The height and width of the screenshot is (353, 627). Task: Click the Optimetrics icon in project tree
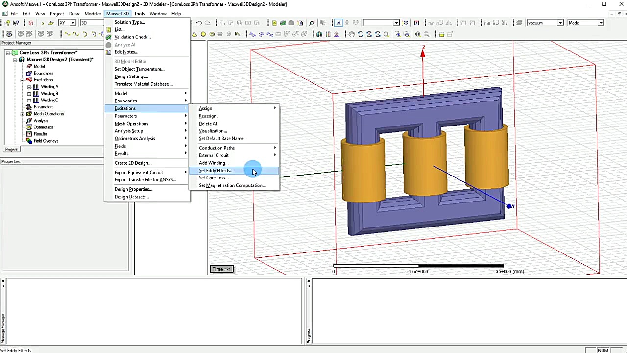(x=29, y=127)
